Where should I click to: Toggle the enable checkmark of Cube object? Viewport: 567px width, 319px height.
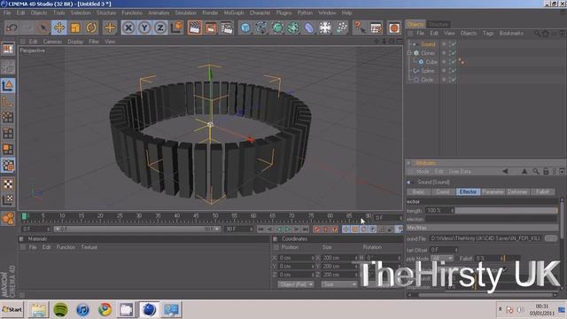coord(453,62)
